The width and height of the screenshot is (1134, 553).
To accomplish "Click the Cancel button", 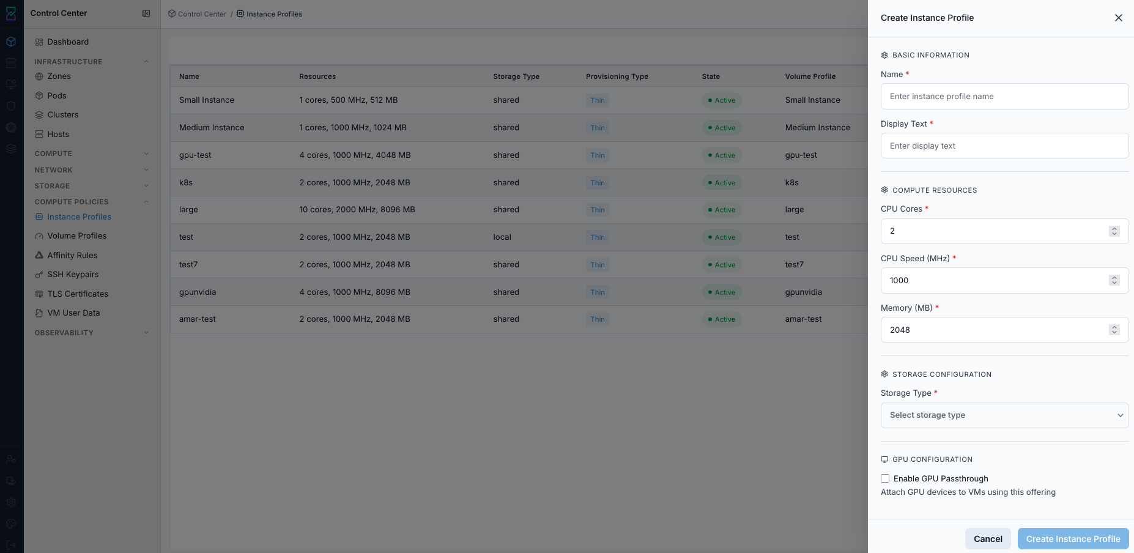I will coord(988,539).
